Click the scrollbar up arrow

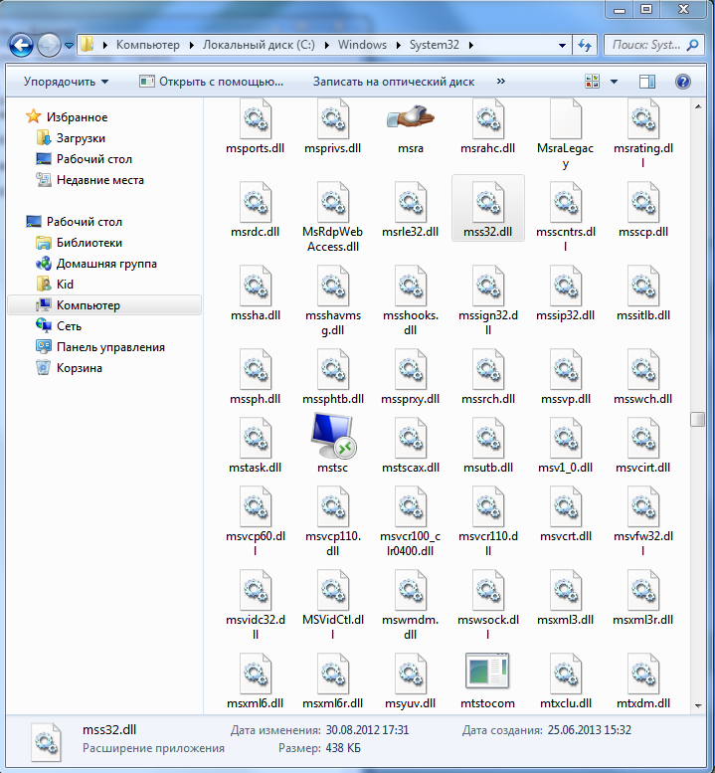(x=698, y=106)
